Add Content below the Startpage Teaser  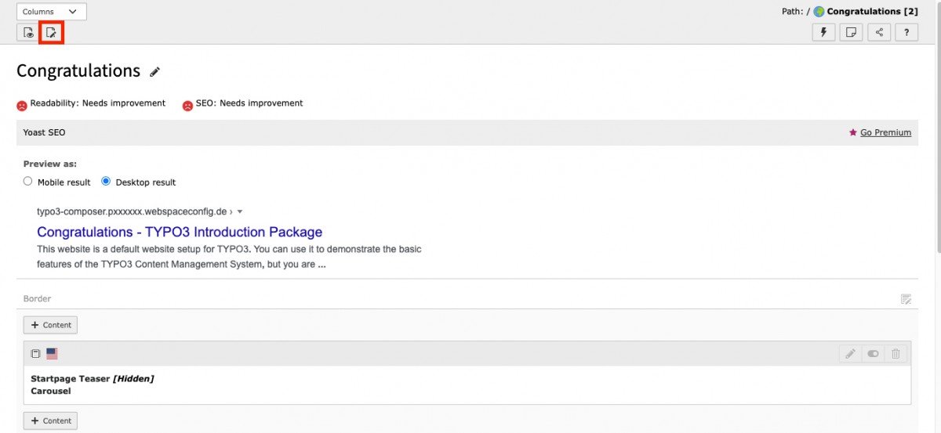click(51, 420)
